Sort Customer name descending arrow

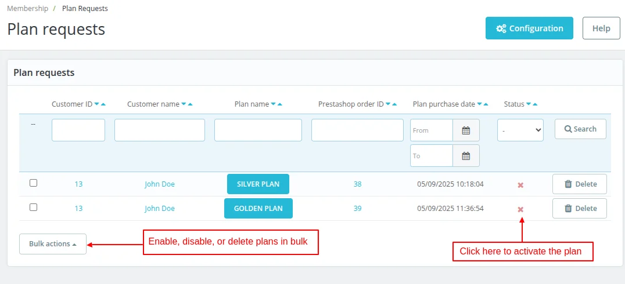click(x=184, y=104)
